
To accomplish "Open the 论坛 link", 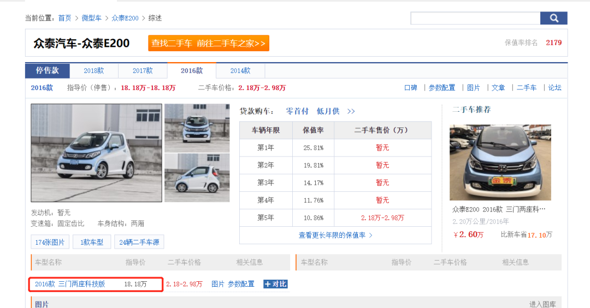I will [554, 88].
